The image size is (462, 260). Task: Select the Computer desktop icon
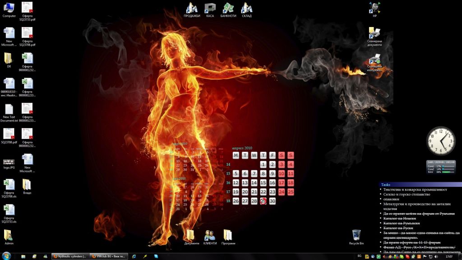click(9, 8)
